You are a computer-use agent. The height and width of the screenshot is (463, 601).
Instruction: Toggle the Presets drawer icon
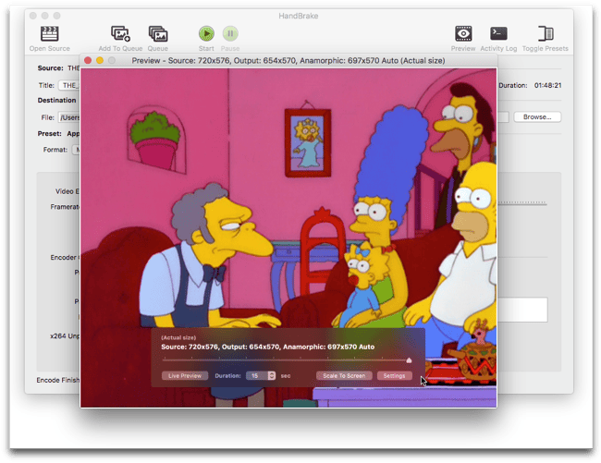[545, 33]
